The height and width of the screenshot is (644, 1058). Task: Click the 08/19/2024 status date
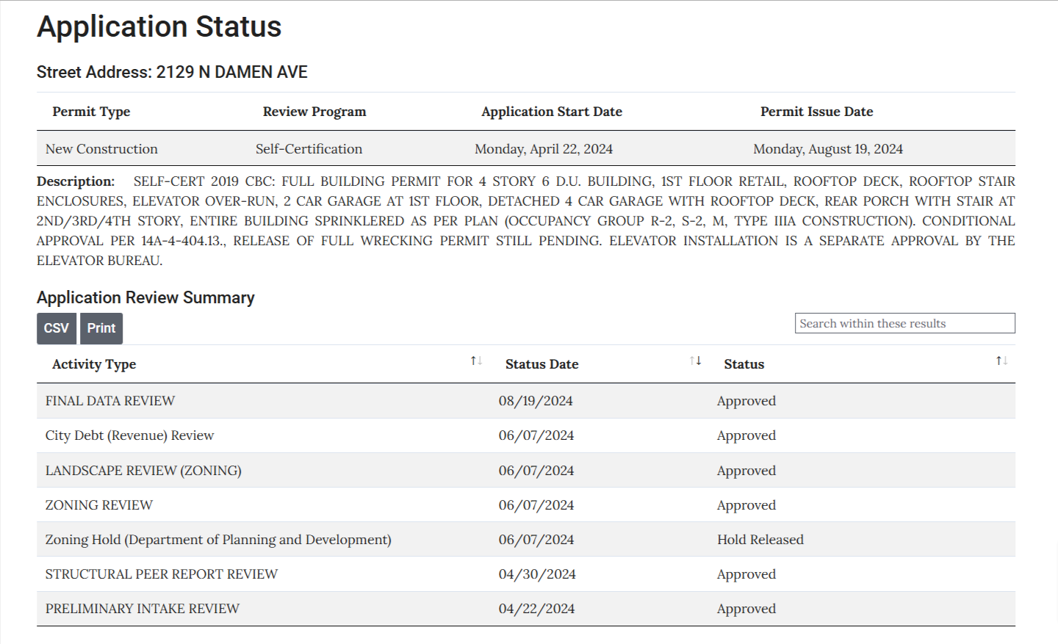[x=536, y=401]
